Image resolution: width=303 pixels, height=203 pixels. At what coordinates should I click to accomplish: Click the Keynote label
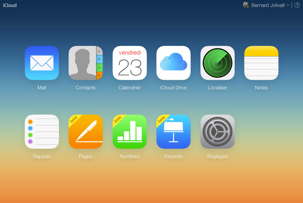(173, 156)
